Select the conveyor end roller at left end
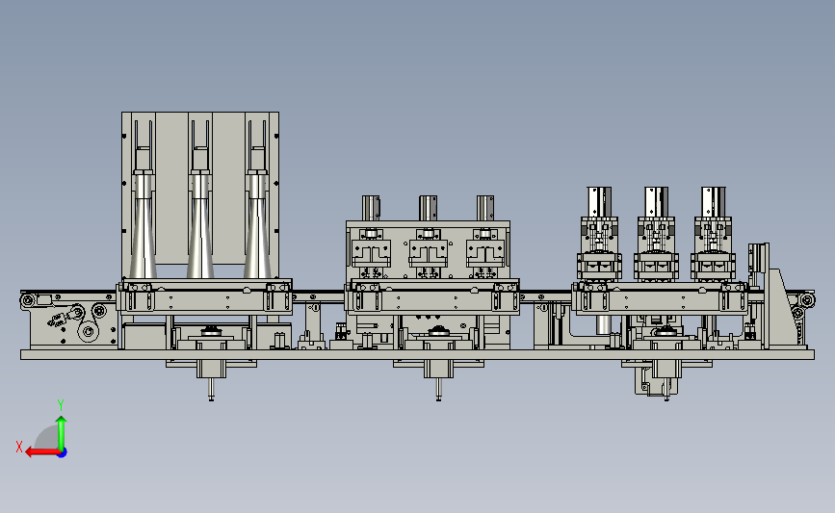This screenshot has width=835, height=513. [28, 301]
